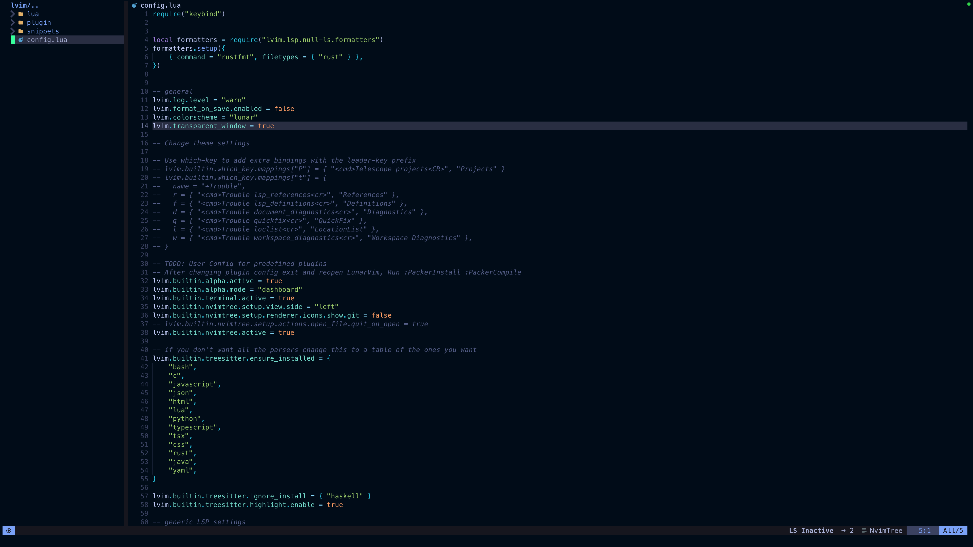973x547 pixels.
Task: Click the "javascript" parser entry
Action: [193, 384]
